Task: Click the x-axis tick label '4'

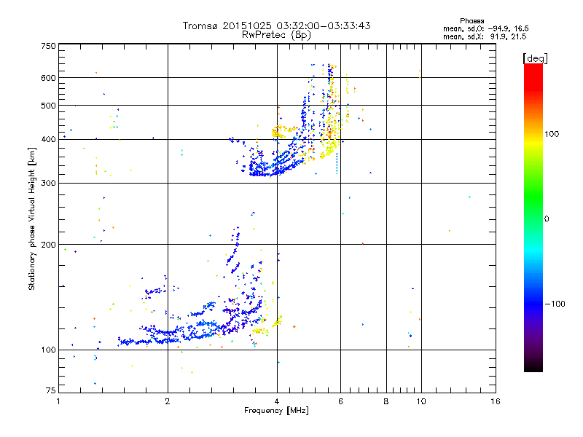Action: (277, 401)
